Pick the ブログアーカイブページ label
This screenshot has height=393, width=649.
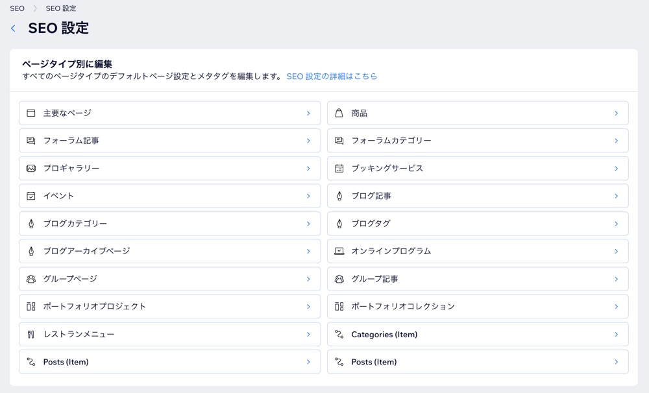pos(86,251)
